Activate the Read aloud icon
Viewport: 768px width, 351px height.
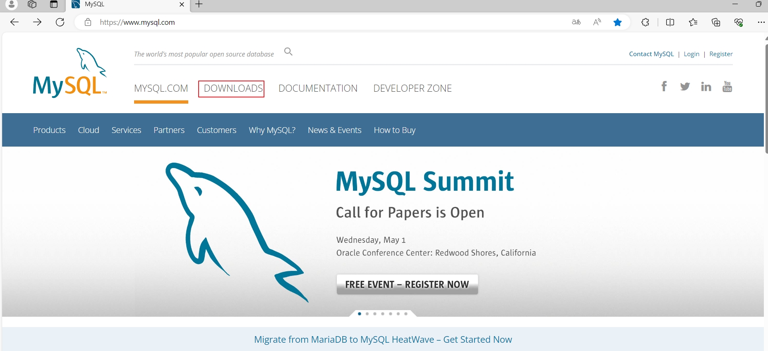[597, 22]
